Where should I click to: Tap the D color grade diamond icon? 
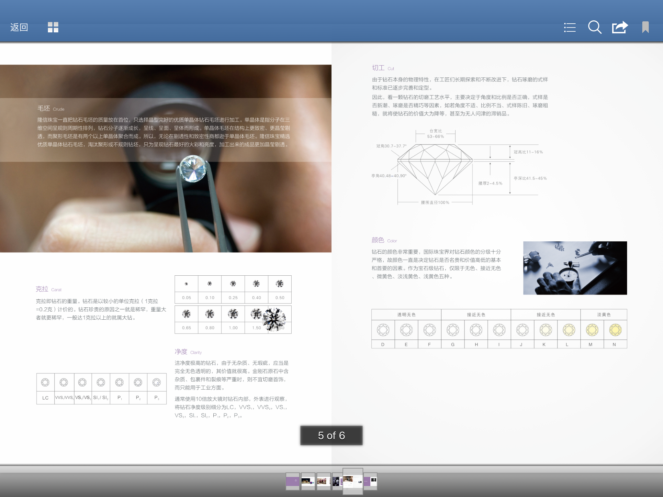point(383,330)
